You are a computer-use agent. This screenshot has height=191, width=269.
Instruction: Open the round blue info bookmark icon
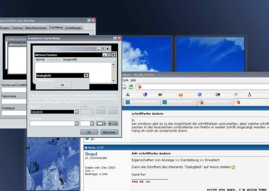click(200, 94)
